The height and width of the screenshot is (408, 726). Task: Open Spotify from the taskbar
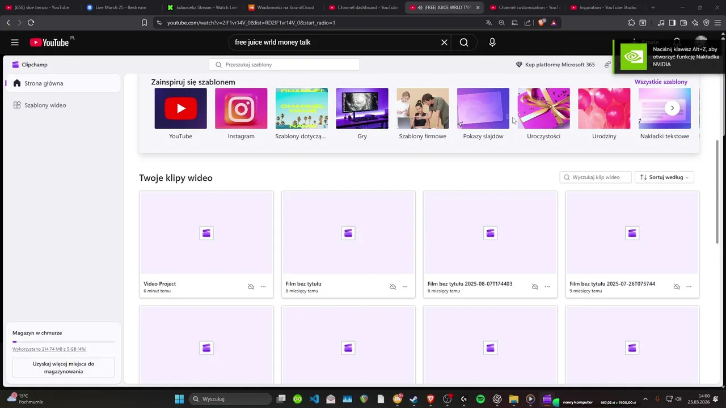tap(480, 399)
